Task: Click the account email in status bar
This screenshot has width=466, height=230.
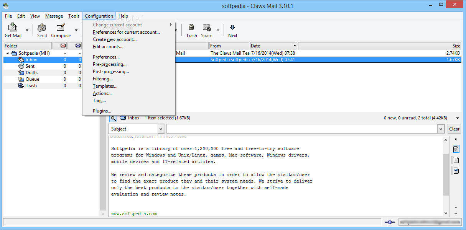Action: (429, 222)
